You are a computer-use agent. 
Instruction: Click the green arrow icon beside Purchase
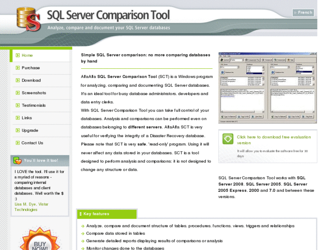click(17, 68)
